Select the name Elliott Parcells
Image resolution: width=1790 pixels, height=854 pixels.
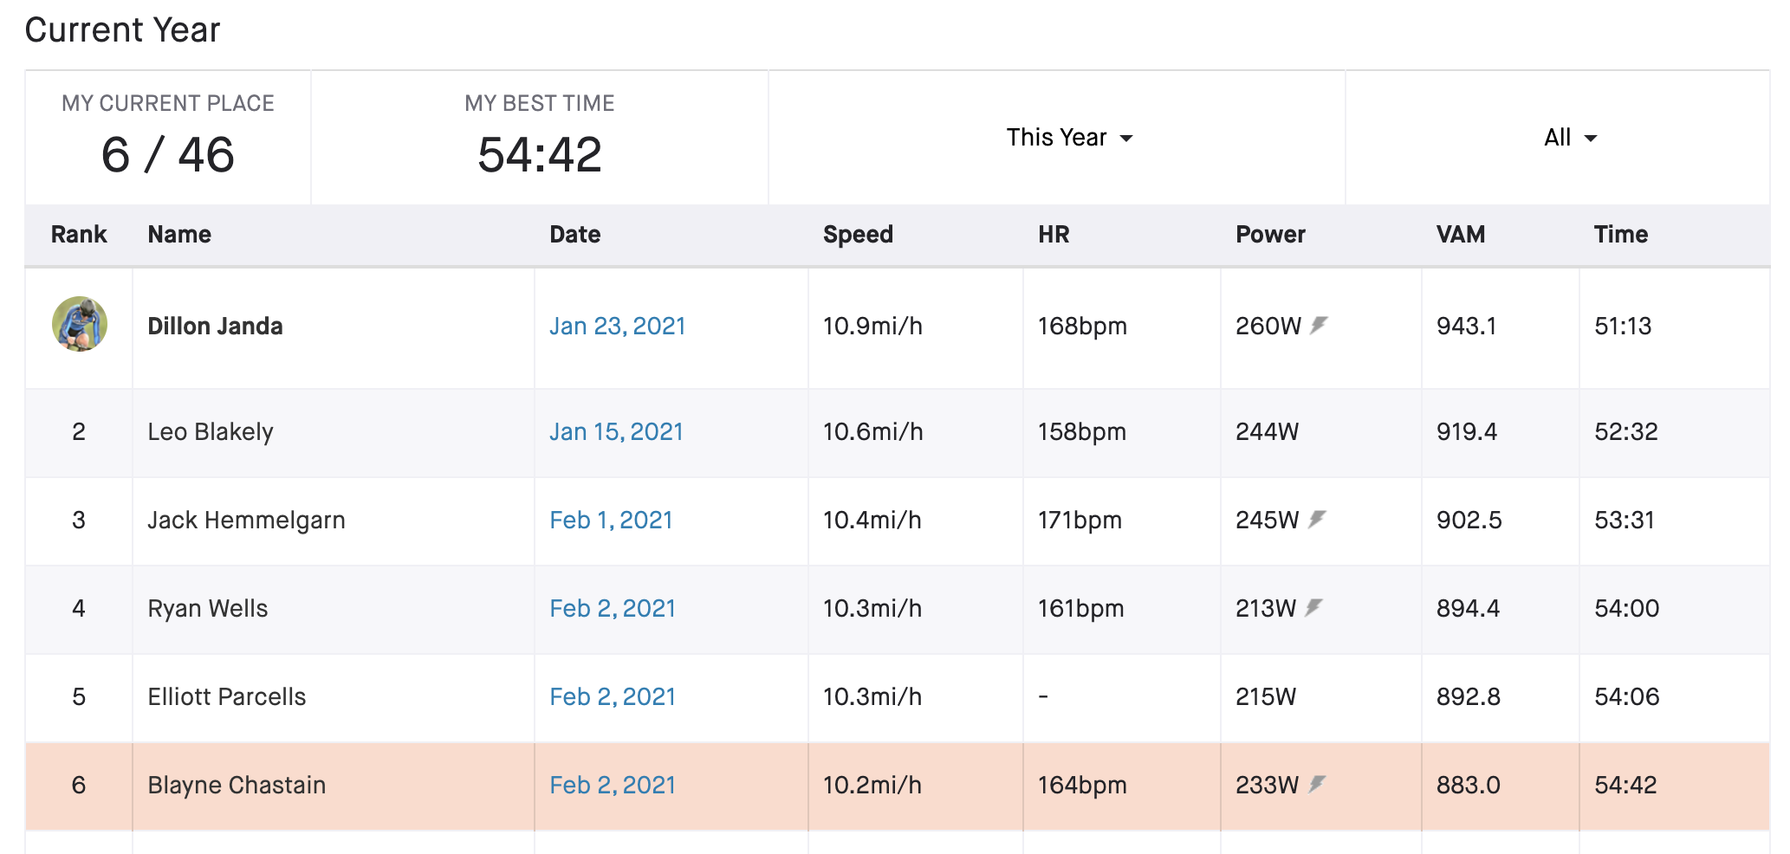click(x=227, y=696)
